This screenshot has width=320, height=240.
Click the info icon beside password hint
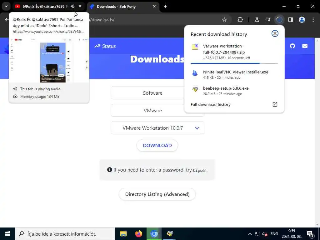[x=110, y=170]
